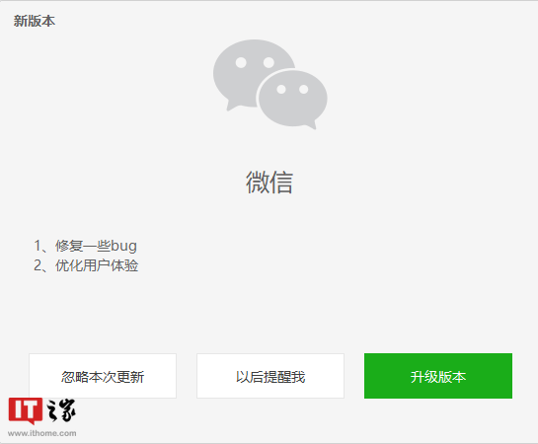538x444 pixels.
Task: Click the left eye of small bubble
Action: [281, 90]
